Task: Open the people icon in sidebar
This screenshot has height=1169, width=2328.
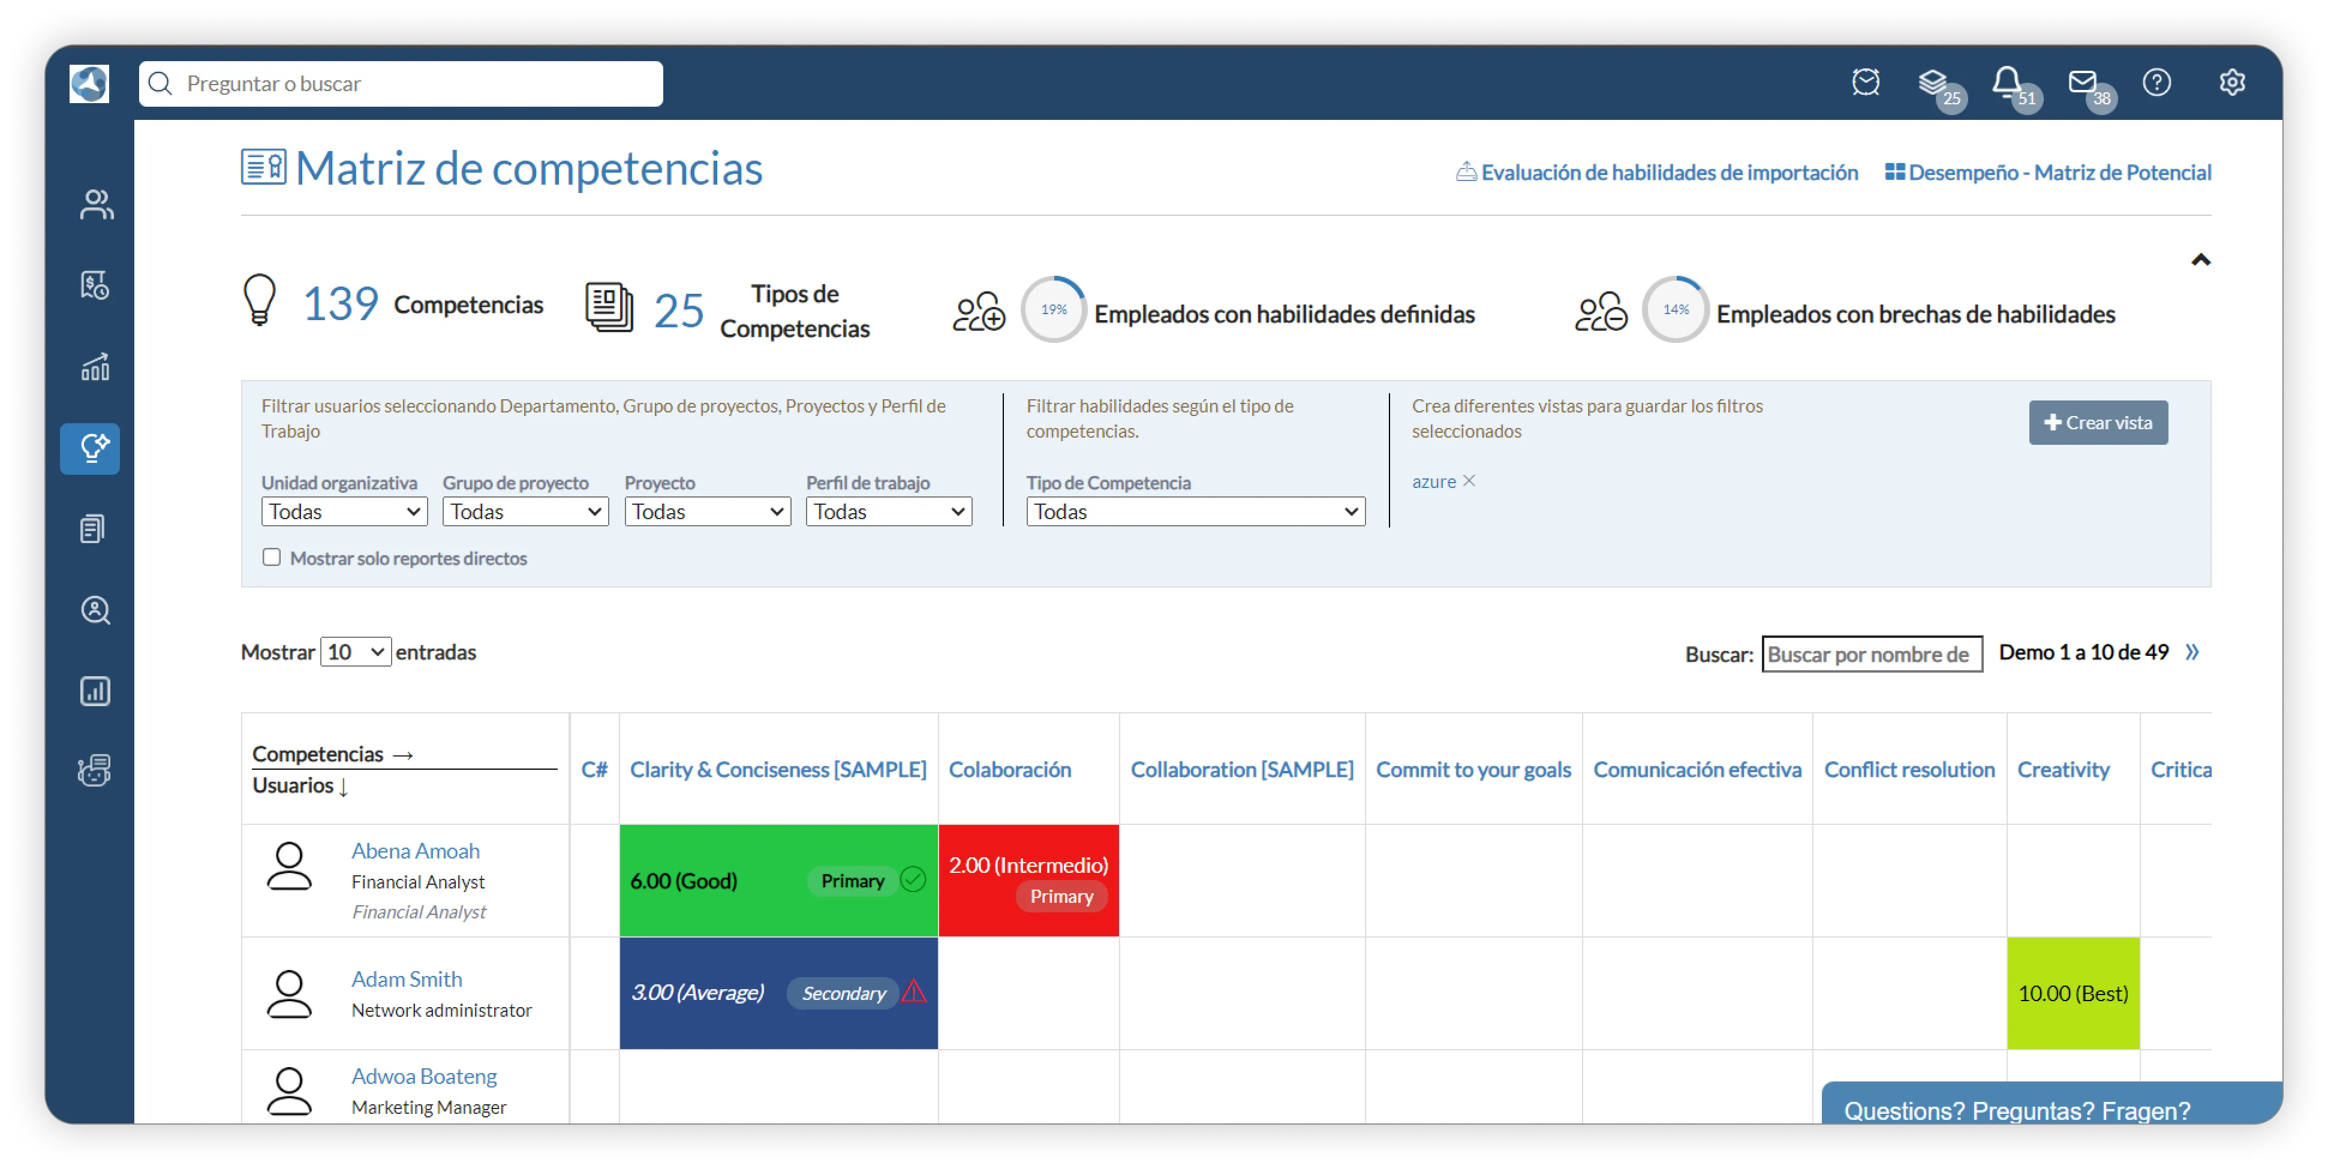Action: point(96,204)
